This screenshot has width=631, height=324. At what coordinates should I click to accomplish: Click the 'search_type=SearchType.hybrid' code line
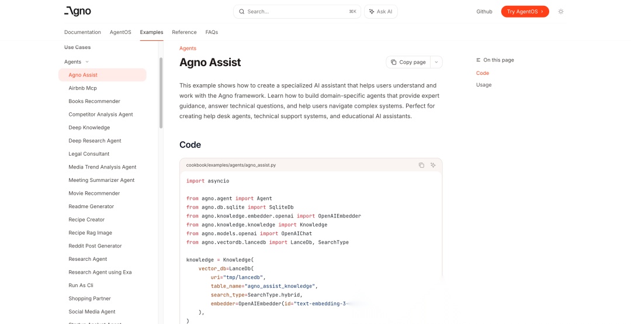pos(256,295)
